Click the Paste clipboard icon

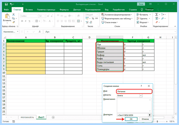tap(7, 16)
